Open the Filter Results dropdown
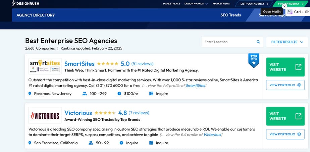 [287, 42]
